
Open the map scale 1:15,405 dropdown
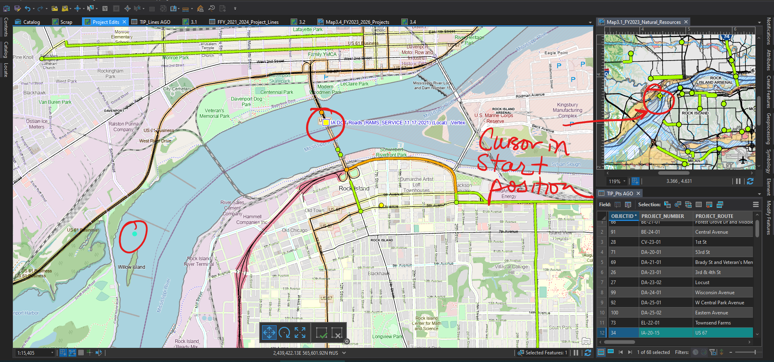click(x=52, y=353)
